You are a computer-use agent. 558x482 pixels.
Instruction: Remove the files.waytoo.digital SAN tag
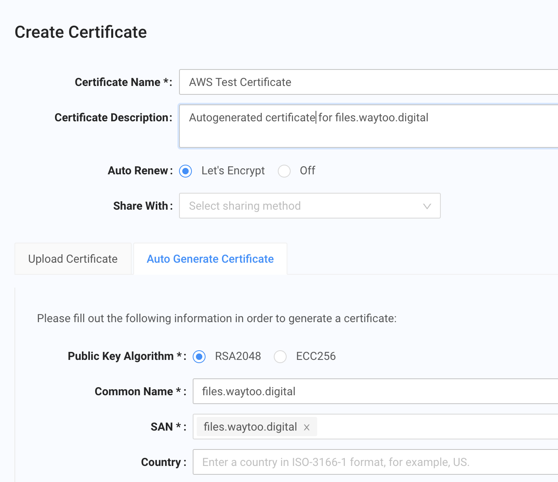click(x=307, y=427)
